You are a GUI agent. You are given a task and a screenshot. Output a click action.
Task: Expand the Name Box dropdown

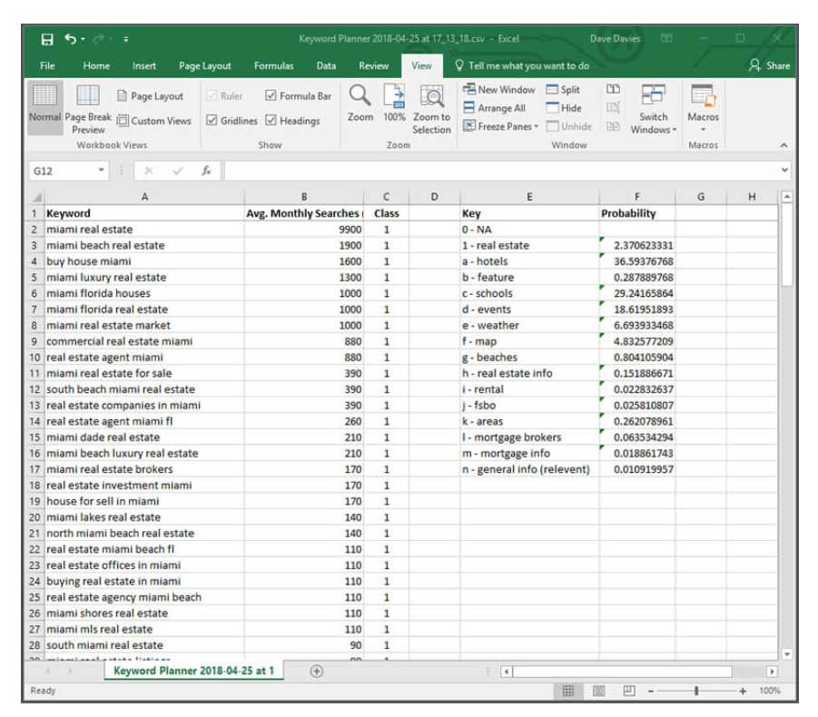pos(101,171)
